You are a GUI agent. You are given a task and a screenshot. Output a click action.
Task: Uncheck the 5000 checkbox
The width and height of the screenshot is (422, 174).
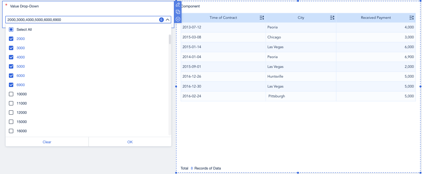11,66
